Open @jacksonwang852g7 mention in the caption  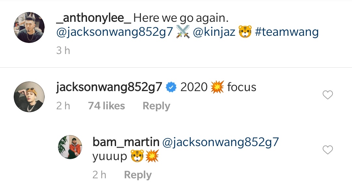pos(114,32)
